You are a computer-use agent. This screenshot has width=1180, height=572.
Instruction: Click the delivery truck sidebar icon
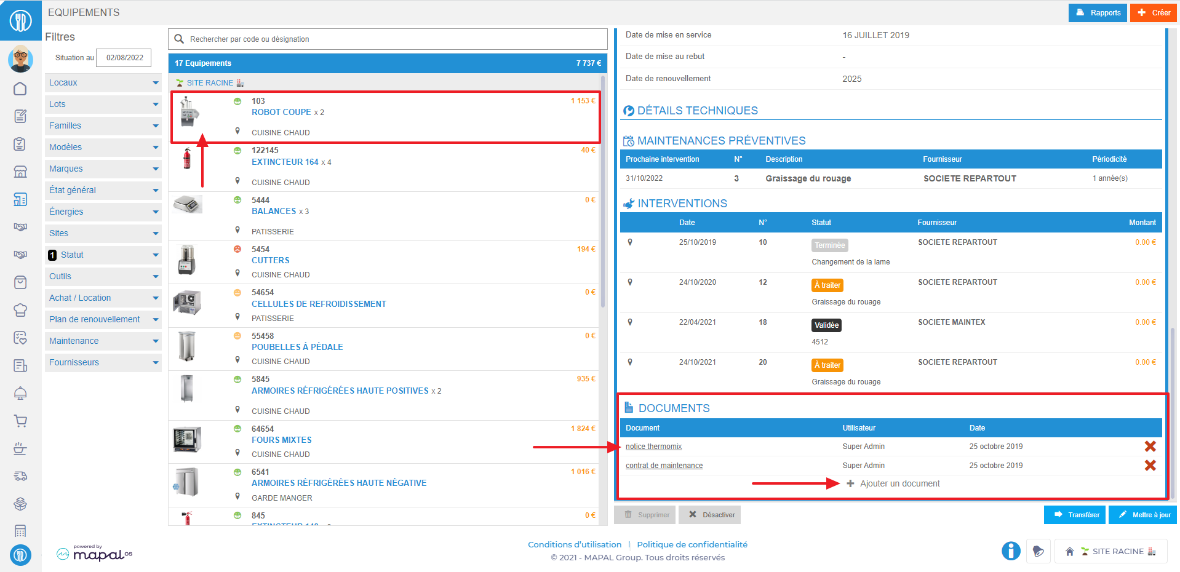click(x=20, y=476)
